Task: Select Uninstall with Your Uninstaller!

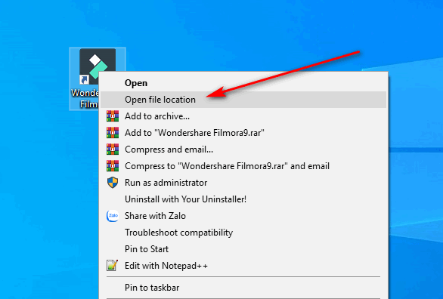Action: click(x=243, y=199)
